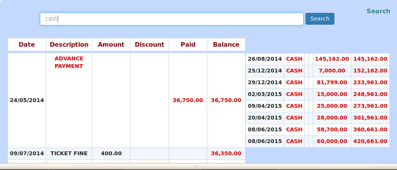Click the date 26/08/2014
The width and height of the screenshot is (397, 170).
[265, 59]
